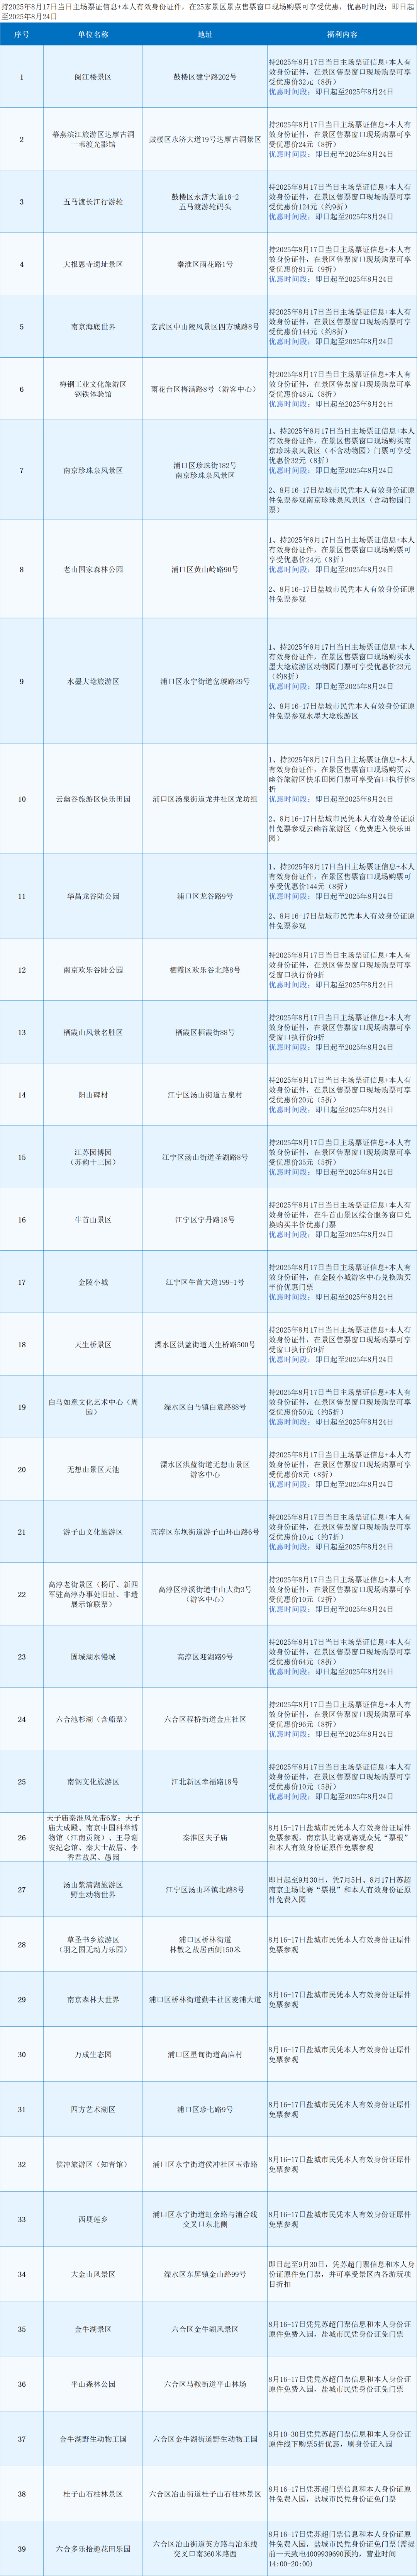
Task: Select the '大金山风景区' name cell
Action: [93, 2274]
